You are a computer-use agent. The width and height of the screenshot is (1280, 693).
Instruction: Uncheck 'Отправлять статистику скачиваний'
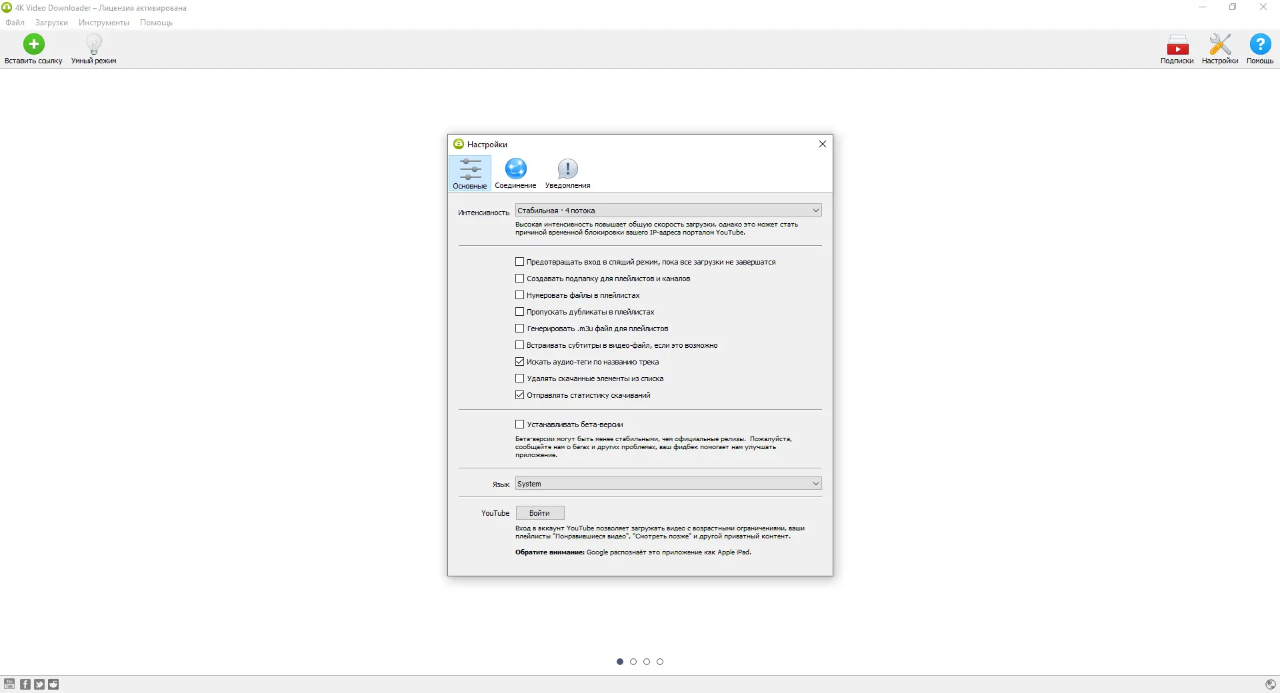(x=520, y=395)
